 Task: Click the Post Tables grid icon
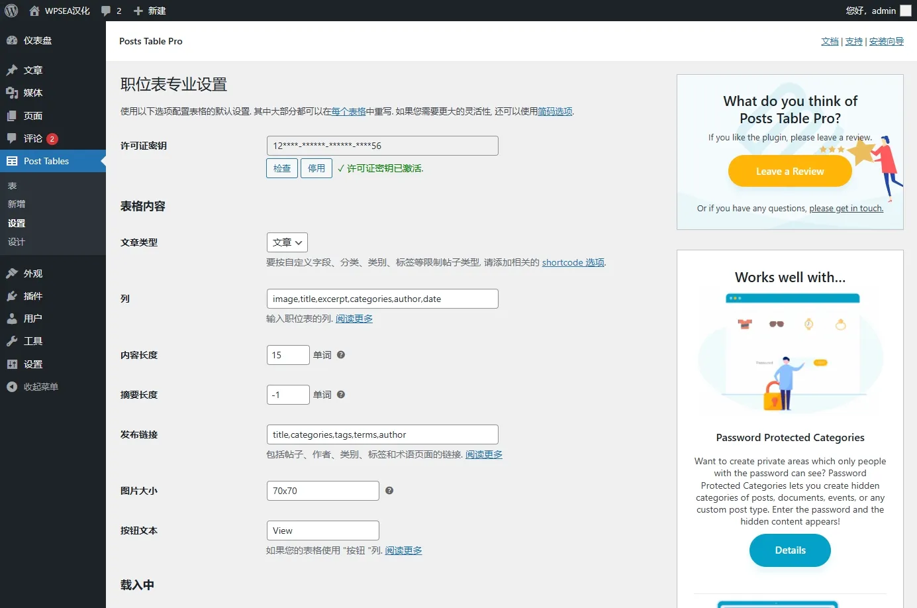12,161
